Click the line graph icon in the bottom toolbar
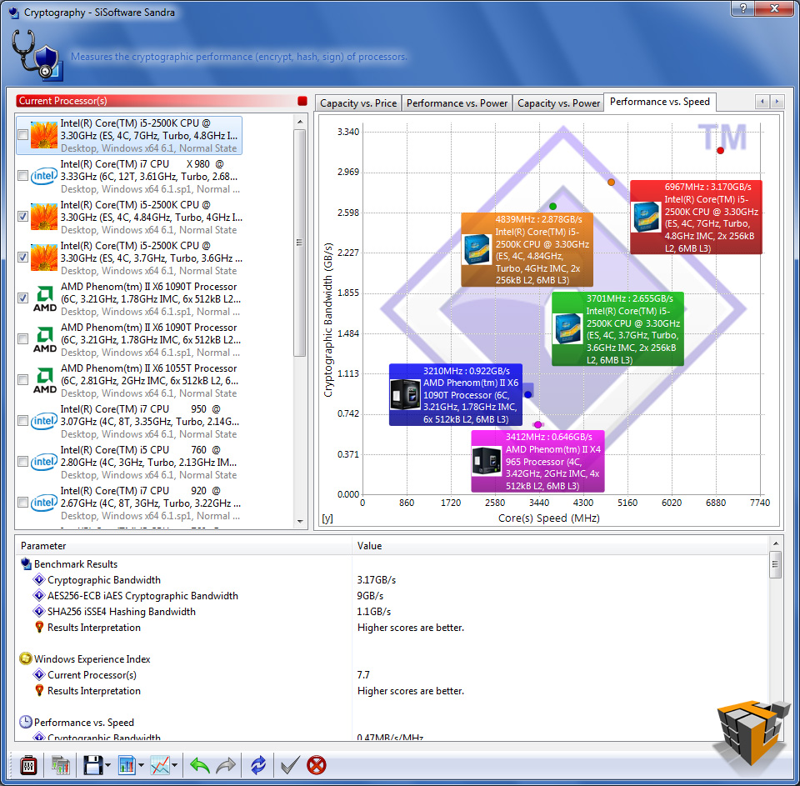Screen dimensions: 800x786 pyautogui.click(x=160, y=765)
